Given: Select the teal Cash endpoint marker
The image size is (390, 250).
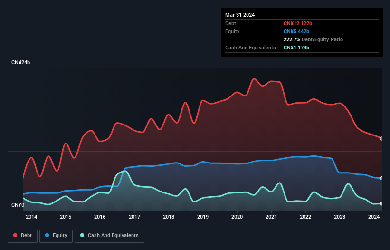Looking at the screenshot, I should point(382,203).
